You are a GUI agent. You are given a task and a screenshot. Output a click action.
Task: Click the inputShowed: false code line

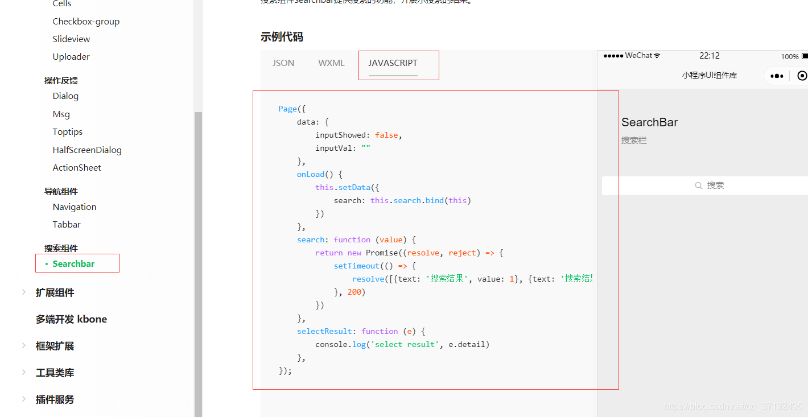pos(358,135)
